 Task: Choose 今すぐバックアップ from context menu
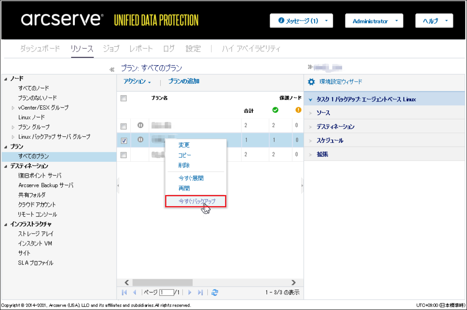pyautogui.click(x=196, y=201)
